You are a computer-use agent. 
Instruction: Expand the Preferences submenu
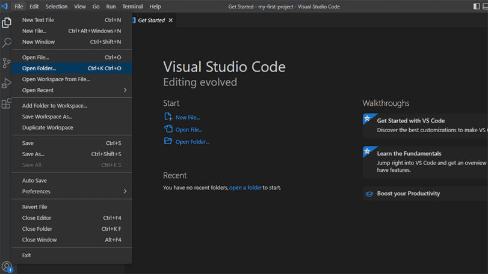(72, 191)
